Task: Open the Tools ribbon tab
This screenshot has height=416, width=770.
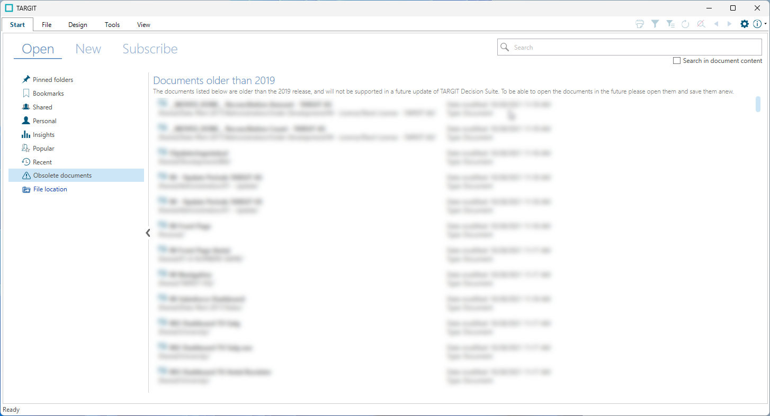Action: pos(112,24)
